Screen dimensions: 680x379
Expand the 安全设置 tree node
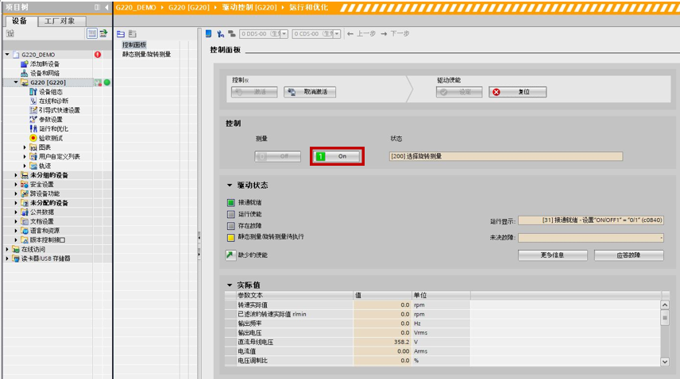[16, 184]
